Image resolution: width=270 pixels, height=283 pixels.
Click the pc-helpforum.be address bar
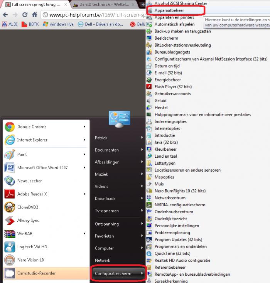94,15
